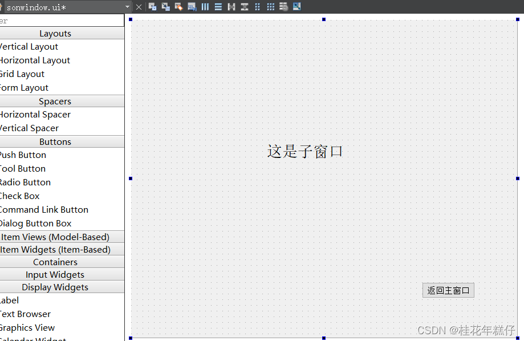This screenshot has width=524, height=341.
Task: Switch to Edit Tab Order mode
Action: click(192, 7)
